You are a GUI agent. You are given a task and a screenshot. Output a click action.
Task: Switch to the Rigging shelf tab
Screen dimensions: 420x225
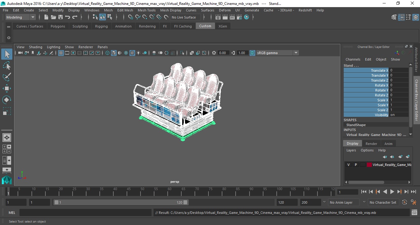[x=101, y=26]
